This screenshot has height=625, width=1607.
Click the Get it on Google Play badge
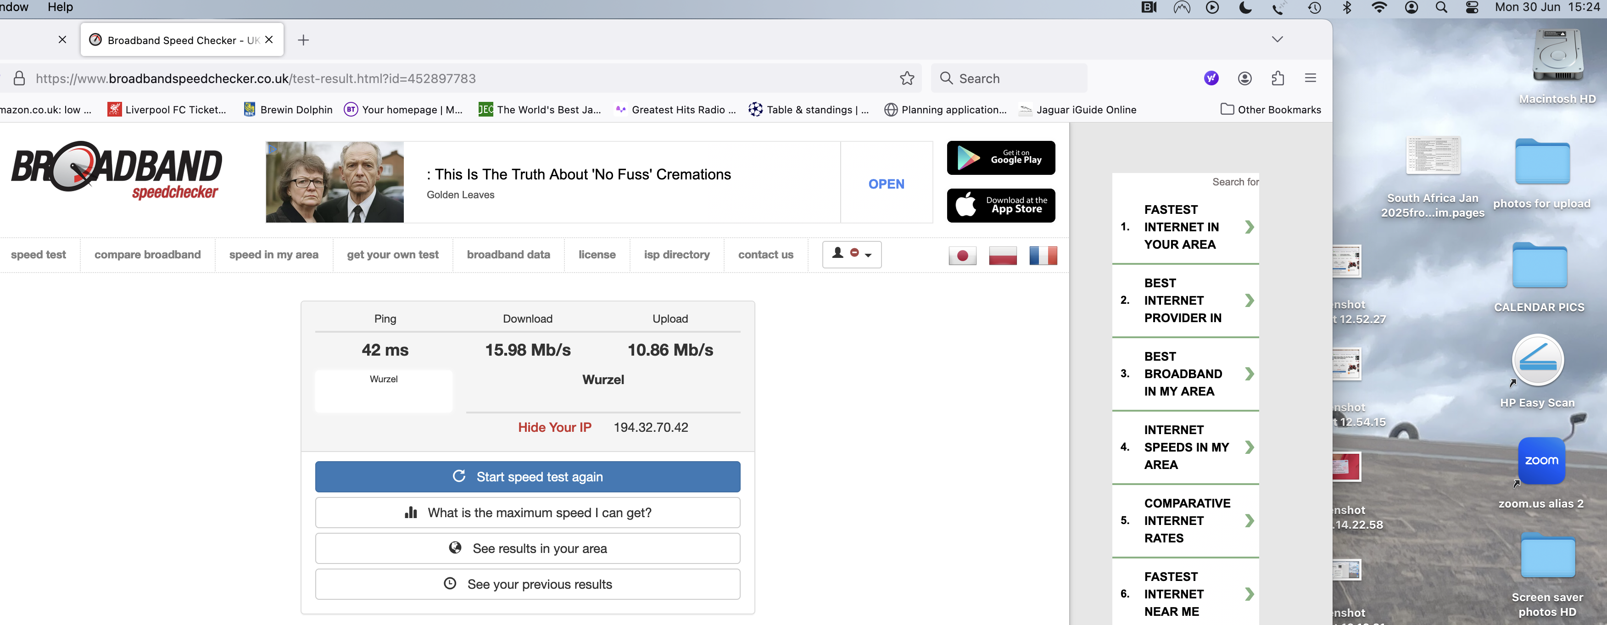click(1001, 158)
